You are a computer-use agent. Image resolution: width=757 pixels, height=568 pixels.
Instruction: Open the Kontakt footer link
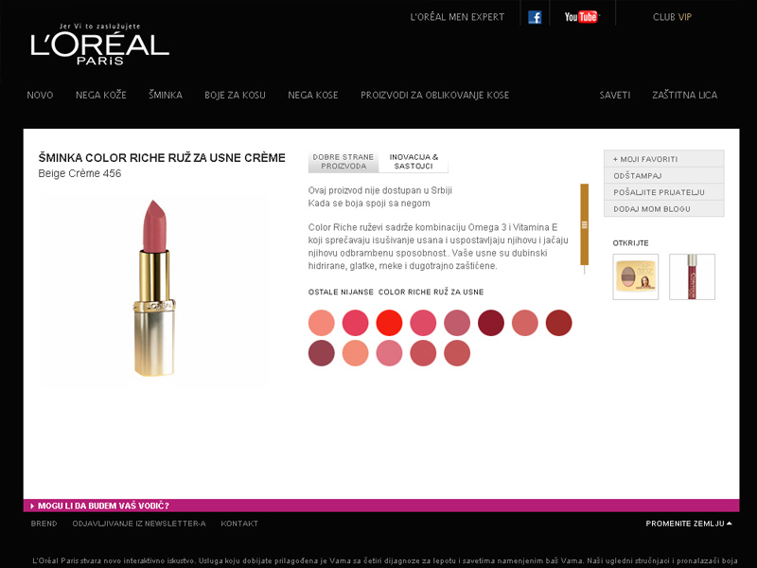point(239,524)
